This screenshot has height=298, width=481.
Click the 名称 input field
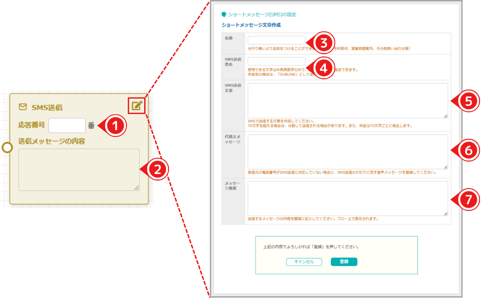click(276, 40)
